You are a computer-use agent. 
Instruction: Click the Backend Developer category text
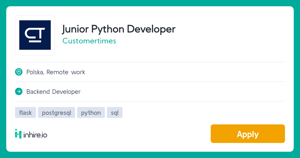[53, 92]
